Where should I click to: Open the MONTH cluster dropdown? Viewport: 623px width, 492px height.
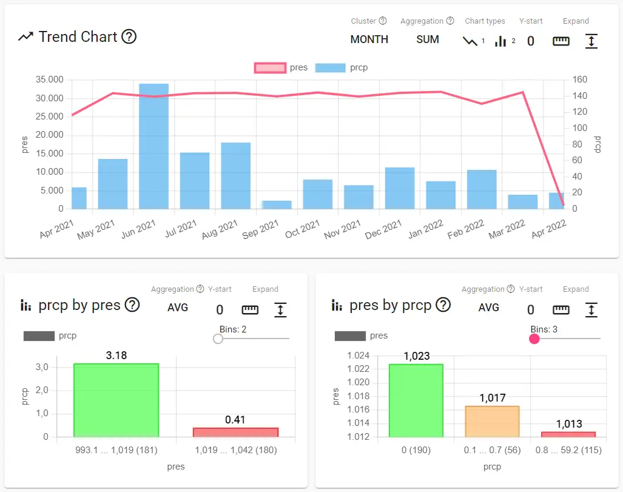point(369,39)
